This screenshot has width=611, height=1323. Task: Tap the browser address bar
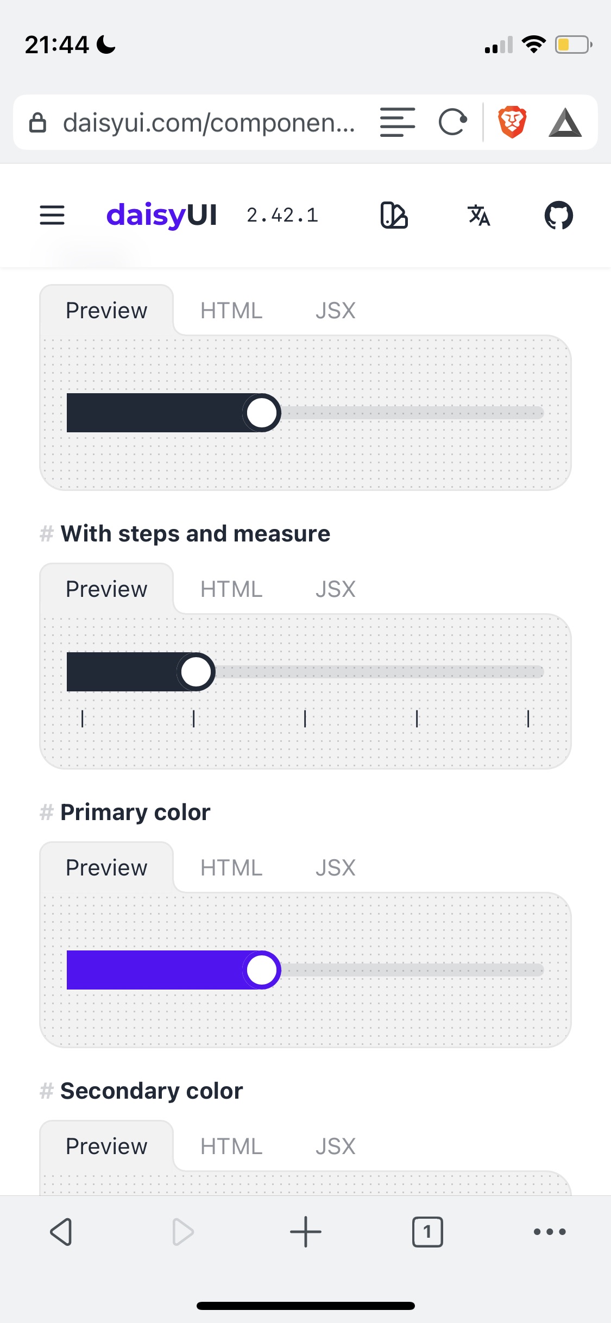click(209, 122)
